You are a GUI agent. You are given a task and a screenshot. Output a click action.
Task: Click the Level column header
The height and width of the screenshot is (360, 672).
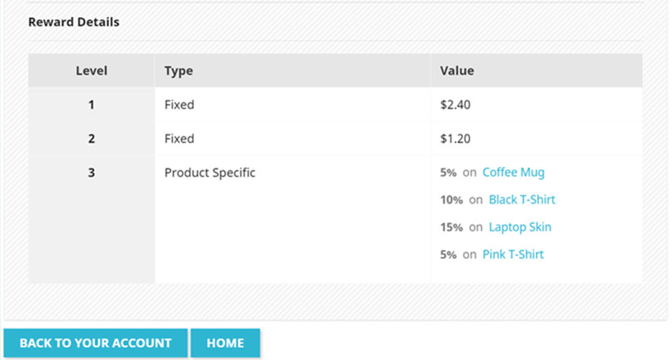(91, 71)
